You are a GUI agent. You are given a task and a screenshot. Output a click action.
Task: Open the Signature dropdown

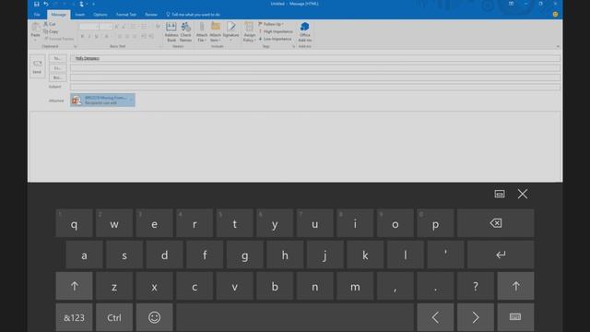[231, 32]
